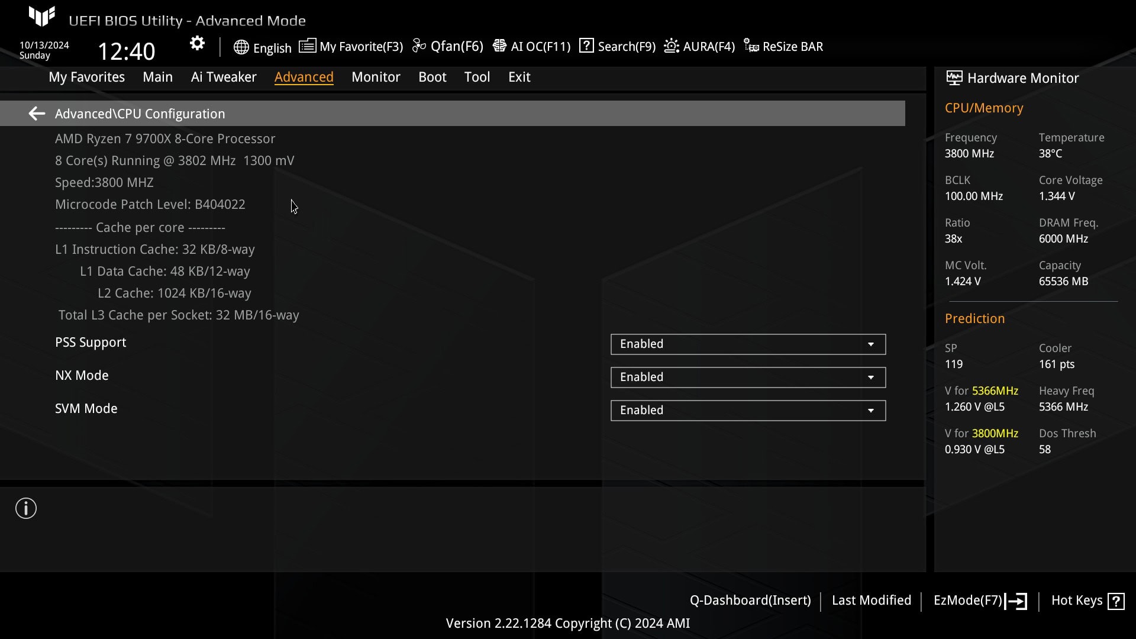Open Qfan fan control utility
This screenshot has height=639, width=1136.
tap(450, 46)
